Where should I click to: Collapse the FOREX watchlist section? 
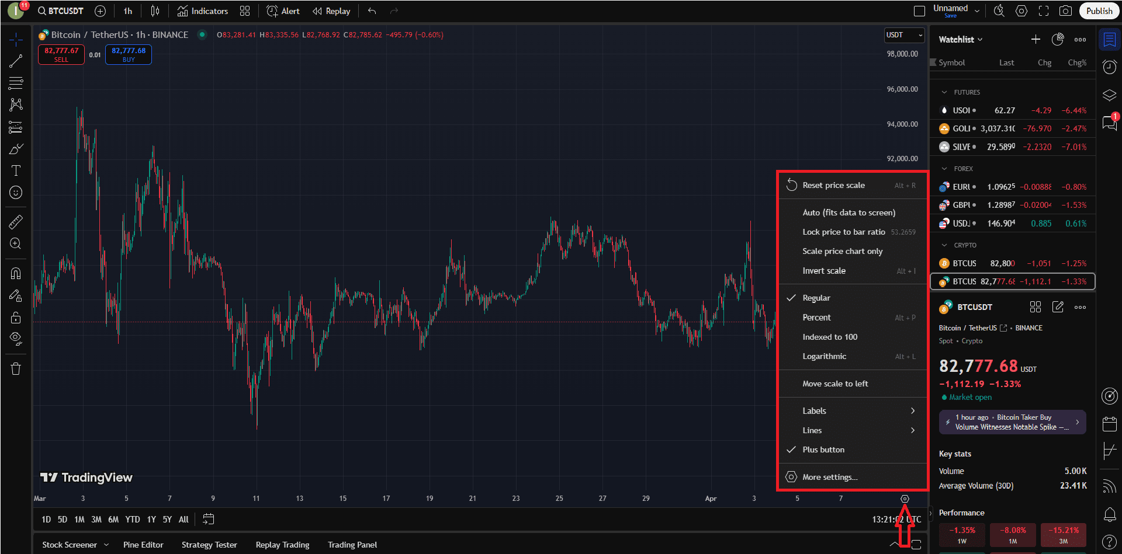click(944, 169)
